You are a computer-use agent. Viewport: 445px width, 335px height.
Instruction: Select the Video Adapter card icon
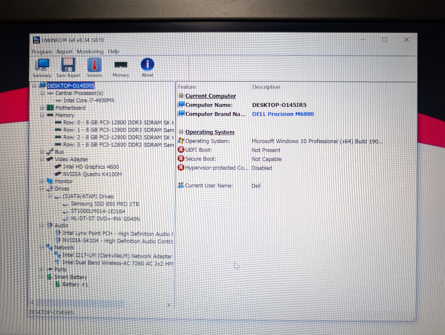[50, 159]
